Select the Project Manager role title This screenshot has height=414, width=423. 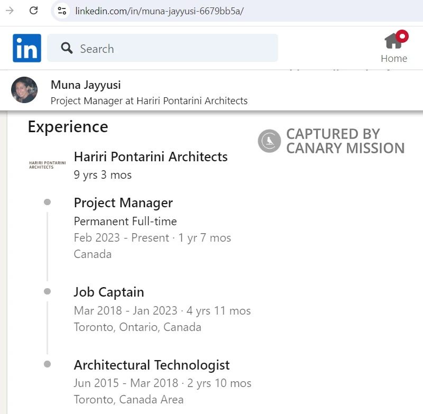123,203
